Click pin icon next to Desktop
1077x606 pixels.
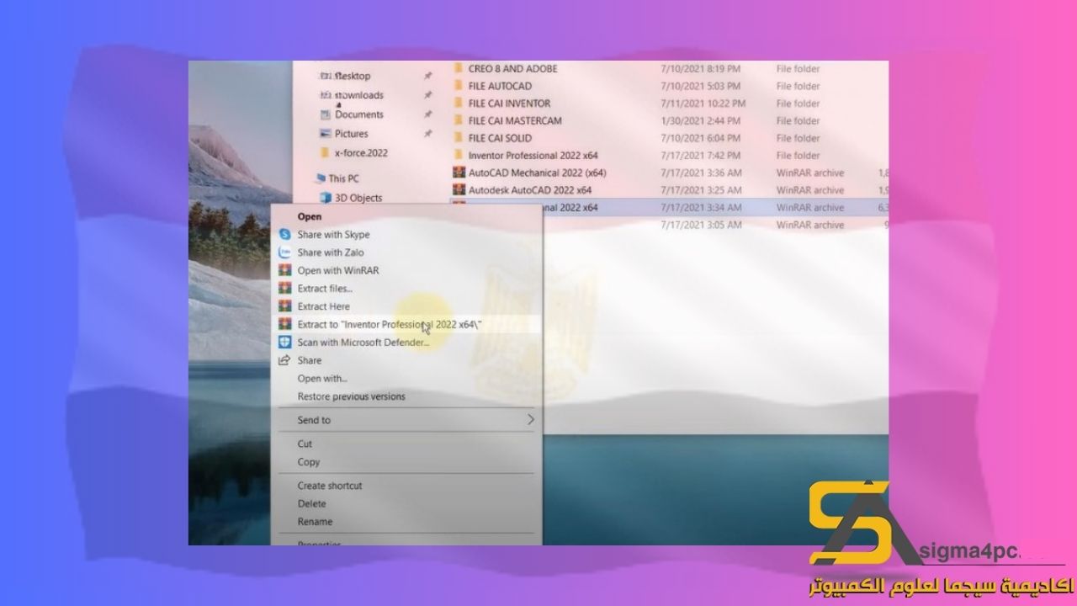click(427, 76)
